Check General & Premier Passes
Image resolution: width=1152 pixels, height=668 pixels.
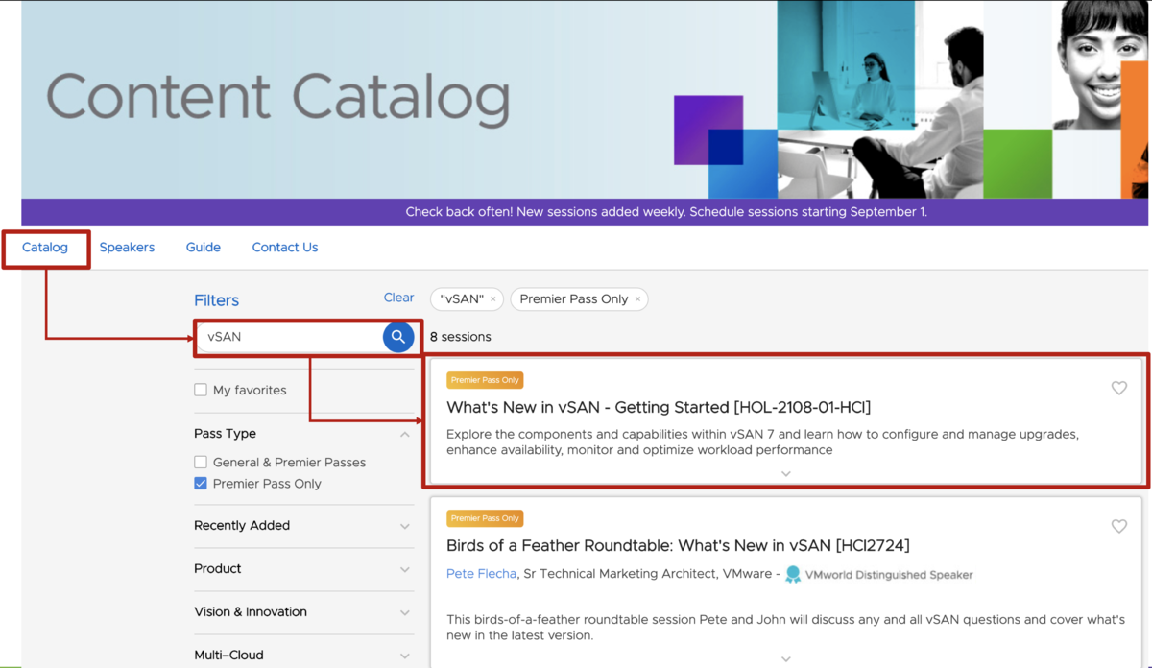[x=201, y=462]
